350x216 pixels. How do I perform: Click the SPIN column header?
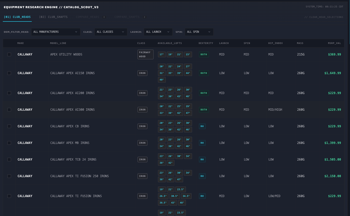click(x=247, y=43)
